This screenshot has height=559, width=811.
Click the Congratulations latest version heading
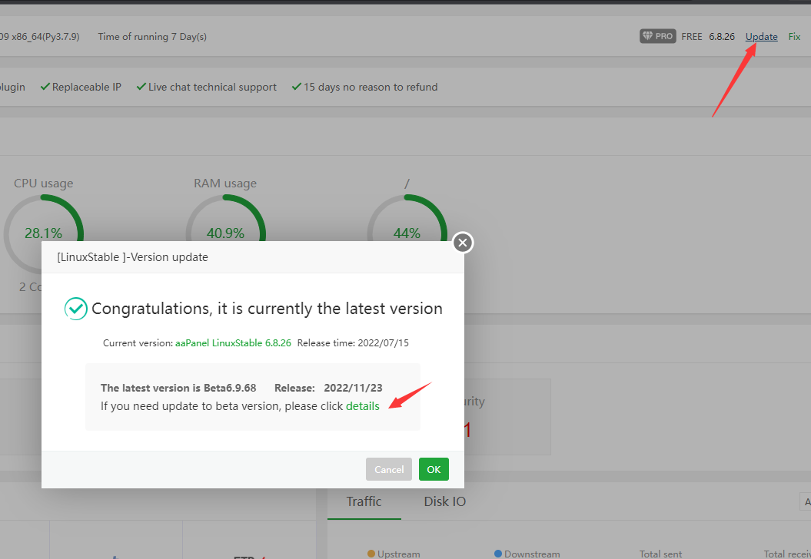point(267,309)
